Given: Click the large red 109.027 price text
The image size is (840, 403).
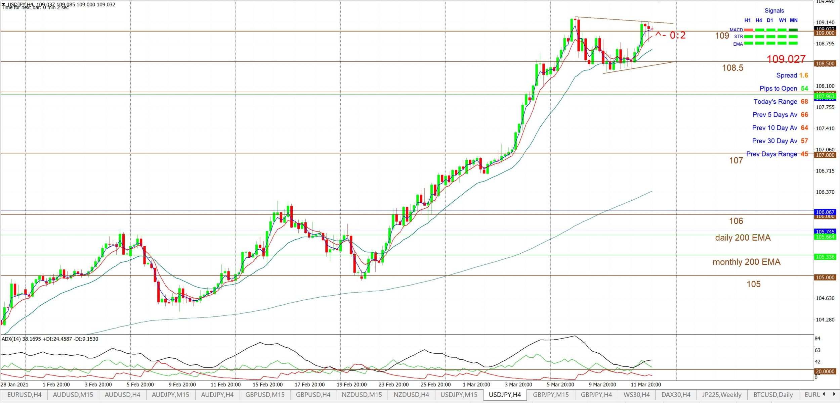Looking at the screenshot, I should 786,59.
